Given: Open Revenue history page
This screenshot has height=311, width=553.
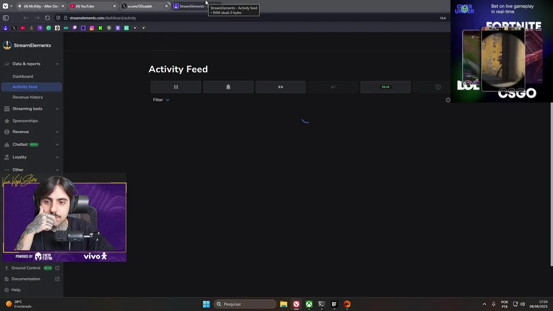Looking at the screenshot, I should pos(28,97).
